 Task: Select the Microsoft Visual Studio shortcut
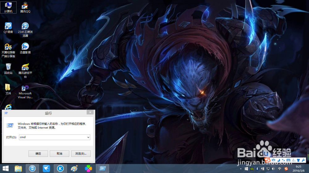(x=25, y=92)
